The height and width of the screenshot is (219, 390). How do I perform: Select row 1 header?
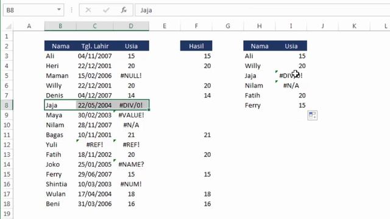point(7,36)
